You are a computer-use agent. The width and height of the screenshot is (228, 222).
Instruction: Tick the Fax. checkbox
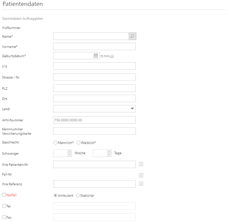click(4, 217)
